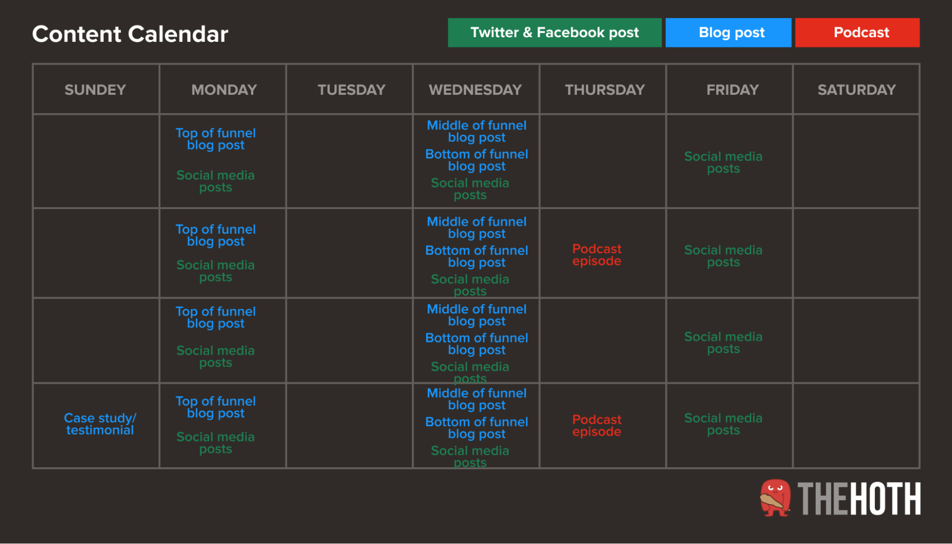Click the SATURDAY column header
This screenshot has width=952, height=544.
(856, 89)
